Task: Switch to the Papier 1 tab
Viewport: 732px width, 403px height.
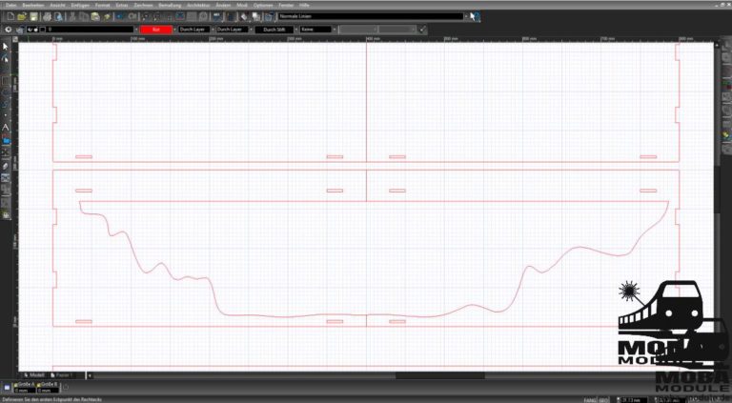Action: pos(63,375)
